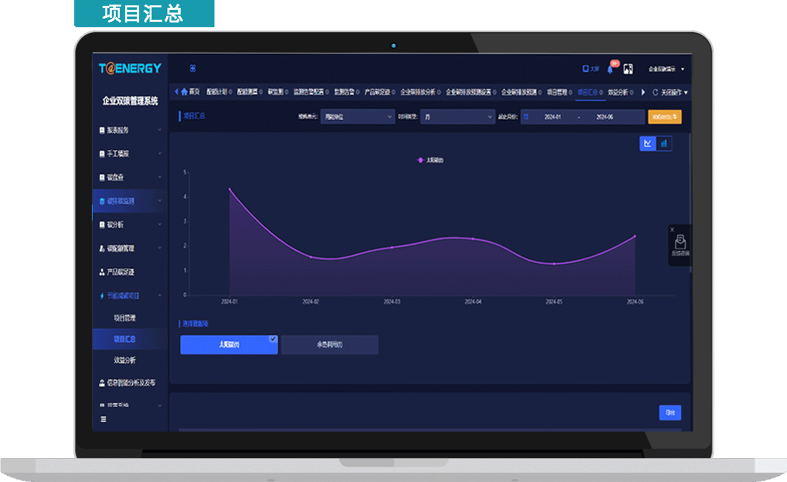Set the start month field 2024-01
Viewport: 787px width, 482px height.
point(553,117)
